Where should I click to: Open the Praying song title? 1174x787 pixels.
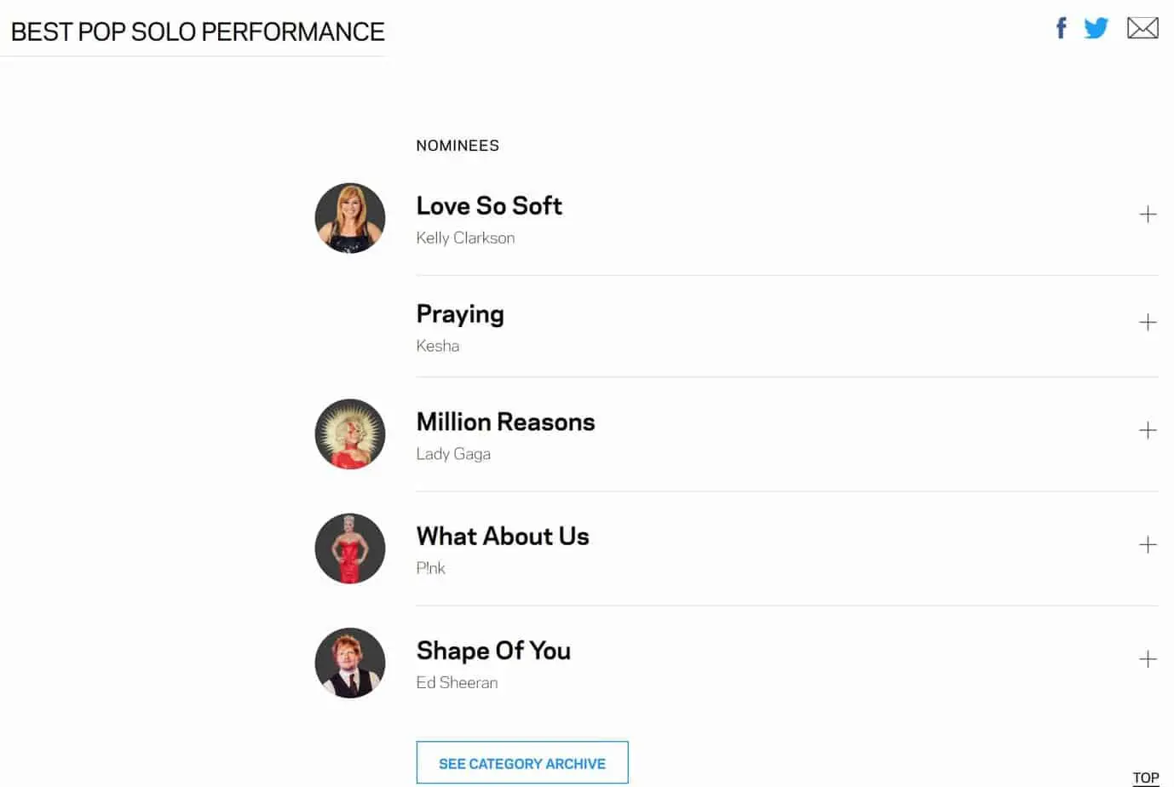tap(460, 314)
